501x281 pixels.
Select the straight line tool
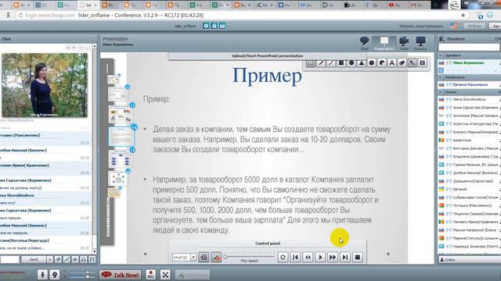point(331,63)
